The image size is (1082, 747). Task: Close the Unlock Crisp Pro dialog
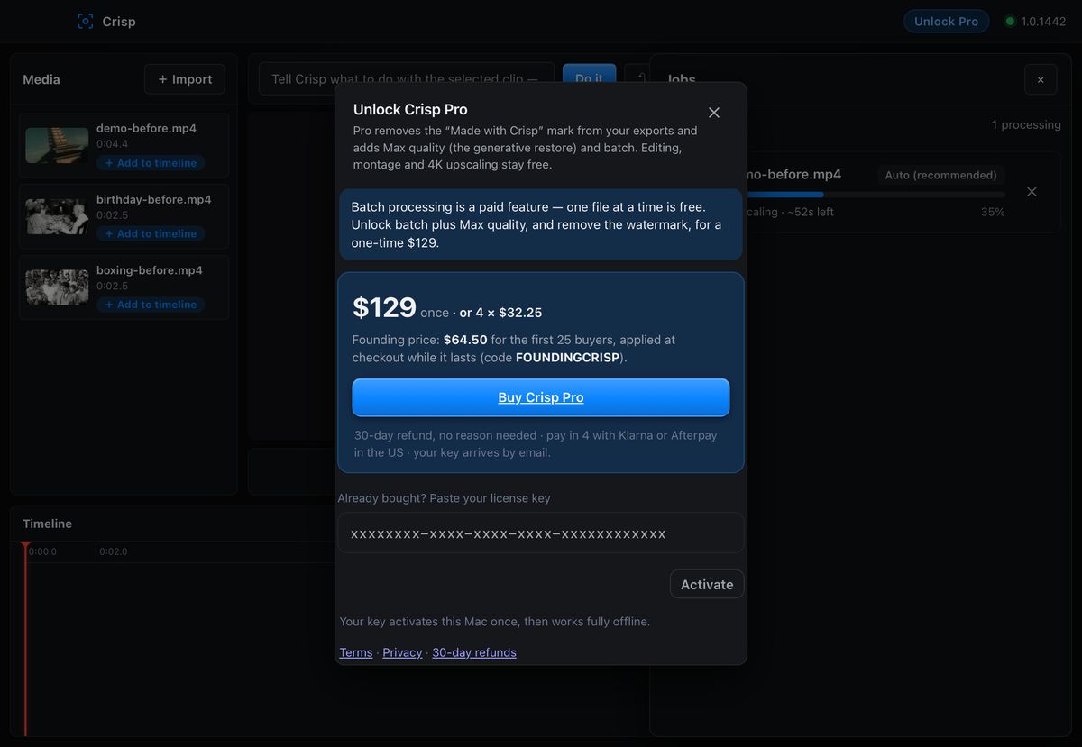click(714, 113)
